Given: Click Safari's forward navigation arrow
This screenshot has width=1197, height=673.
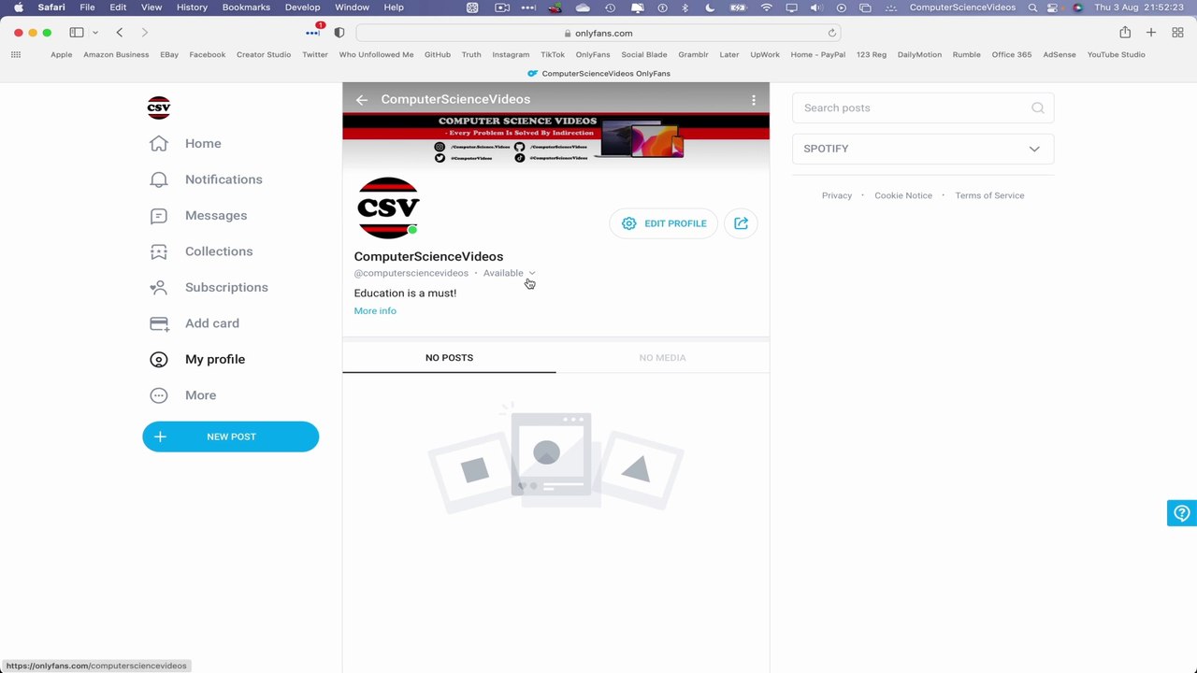Looking at the screenshot, I should [144, 33].
